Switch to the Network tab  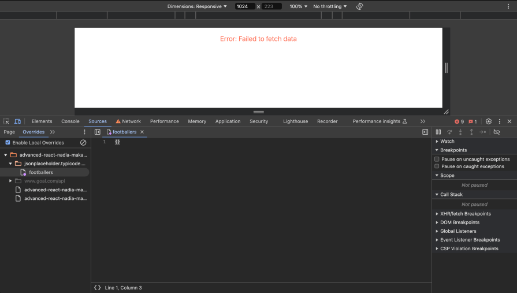pyautogui.click(x=128, y=121)
